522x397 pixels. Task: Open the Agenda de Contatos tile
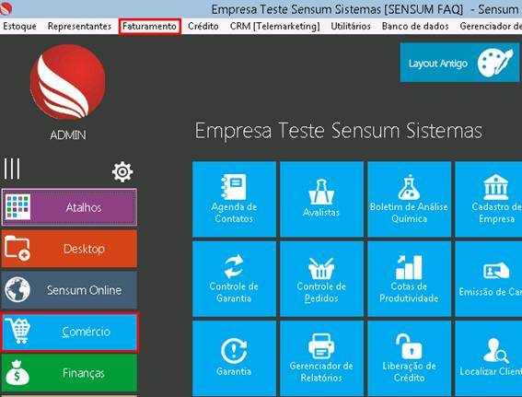[x=234, y=199]
